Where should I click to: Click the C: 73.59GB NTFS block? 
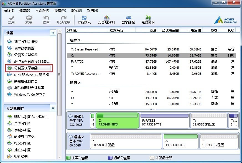[117, 121]
